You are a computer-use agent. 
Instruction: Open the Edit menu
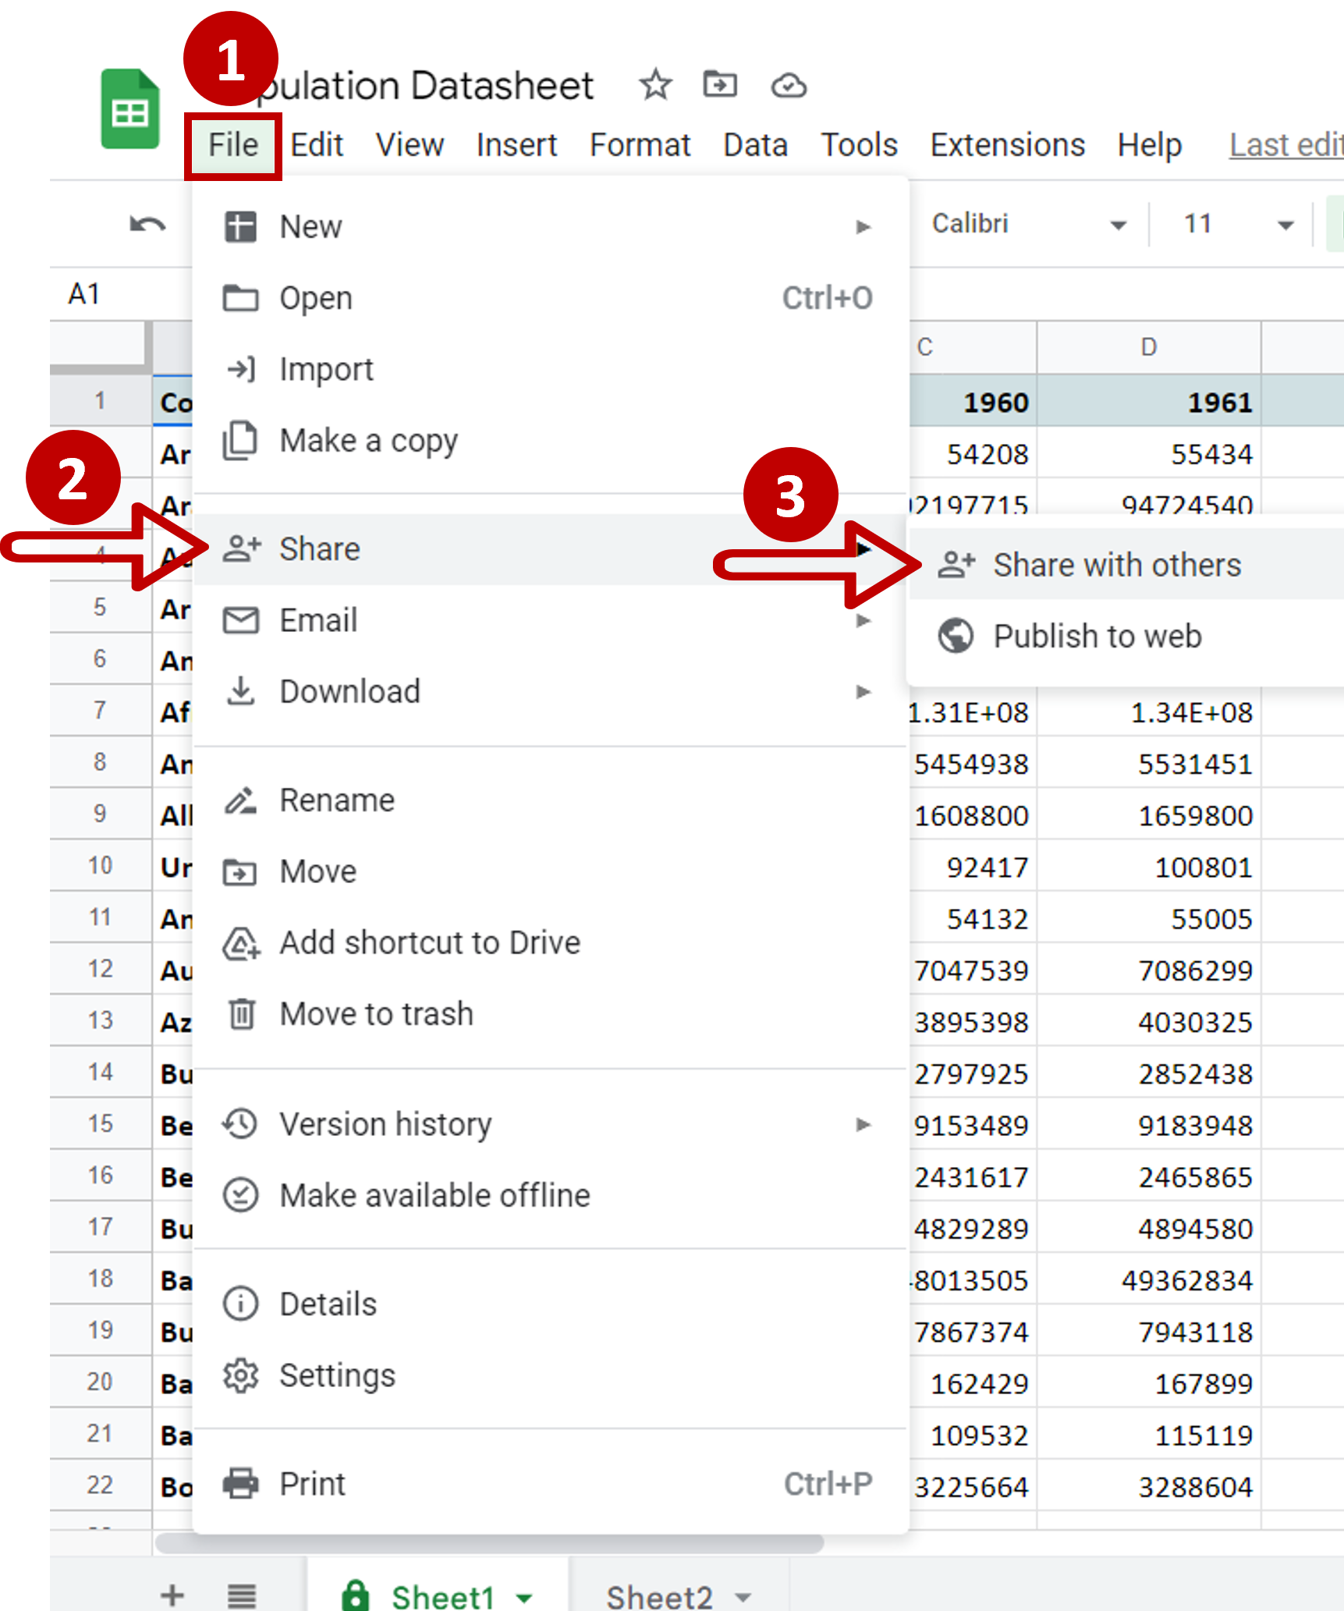click(317, 145)
